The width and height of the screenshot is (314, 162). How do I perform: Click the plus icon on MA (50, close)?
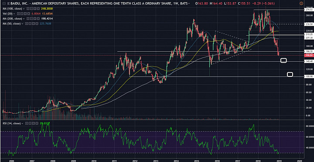[34, 23]
